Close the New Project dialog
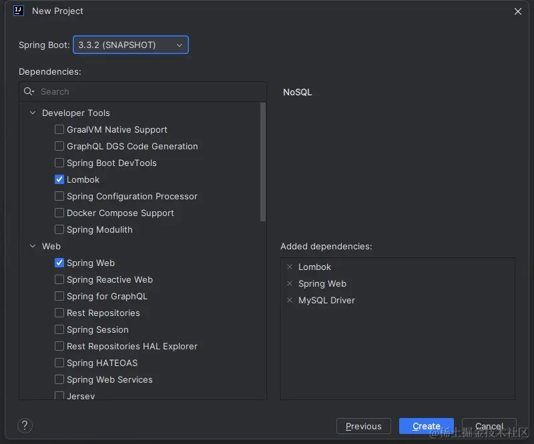 click(518, 11)
